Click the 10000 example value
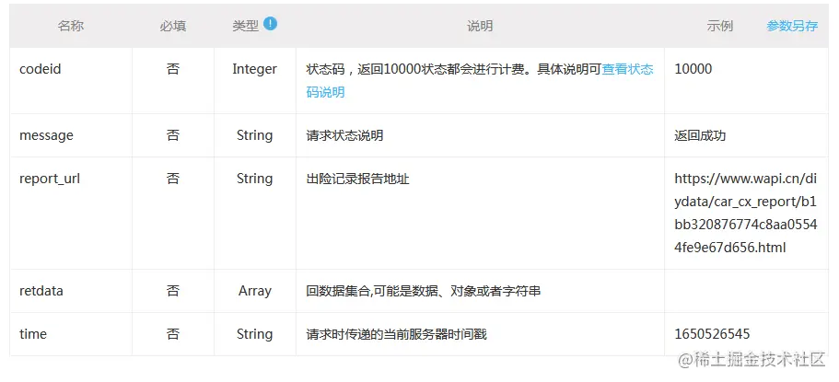Viewport: 839px width, 382px height. (x=693, y=69)
